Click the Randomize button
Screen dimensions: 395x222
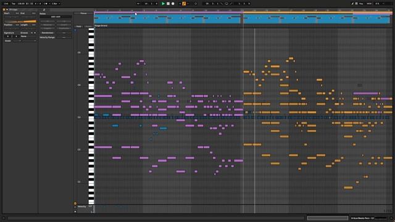pyautogui.click(x=48, y=33)
